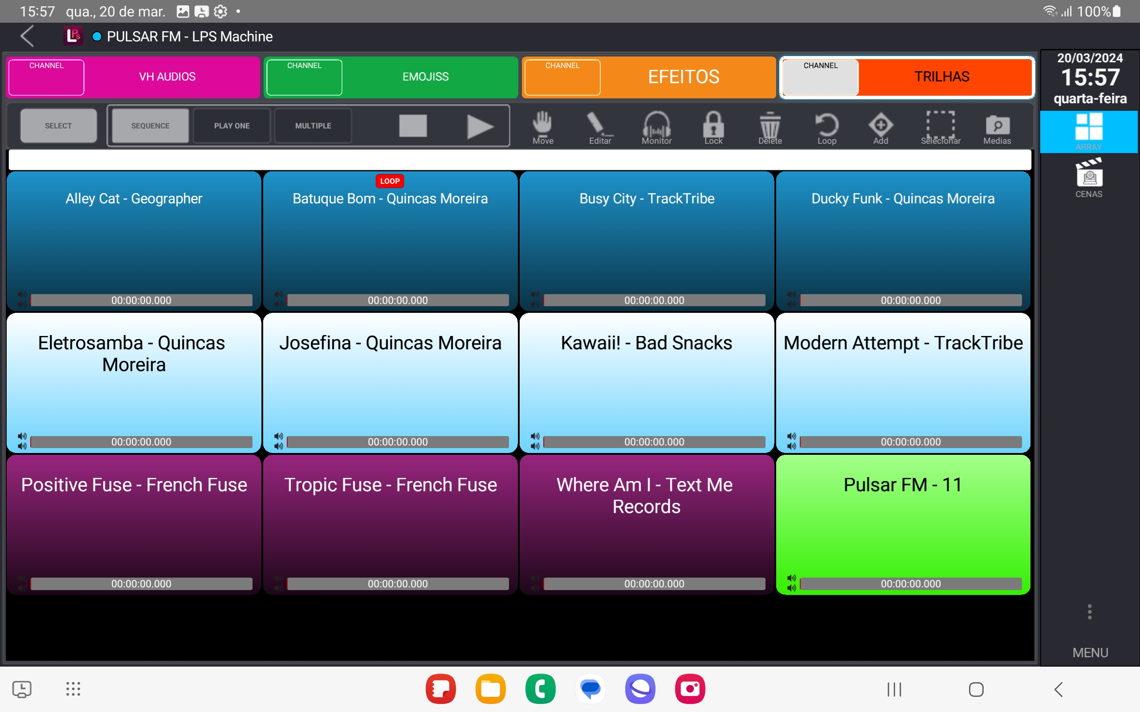Open the red notes app in dock
The height and width of the screenshot is (712, 1140).
[x=440, y=689]
